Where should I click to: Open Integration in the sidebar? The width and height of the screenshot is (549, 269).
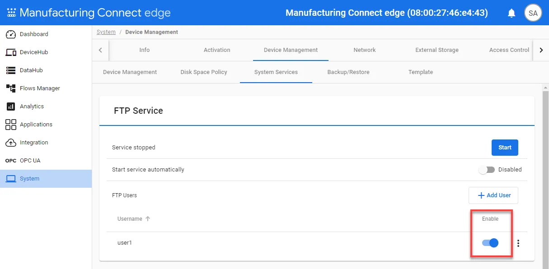(46, 143)
